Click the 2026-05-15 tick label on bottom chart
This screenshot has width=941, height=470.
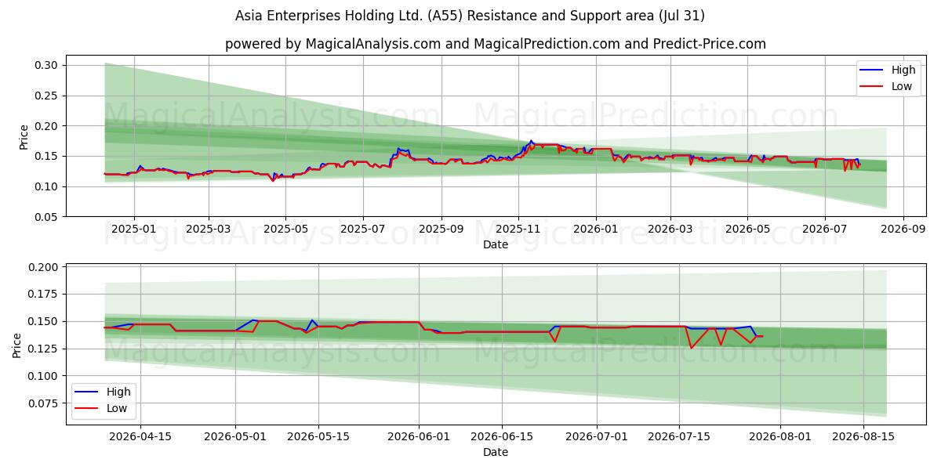(x=318, y=437)
